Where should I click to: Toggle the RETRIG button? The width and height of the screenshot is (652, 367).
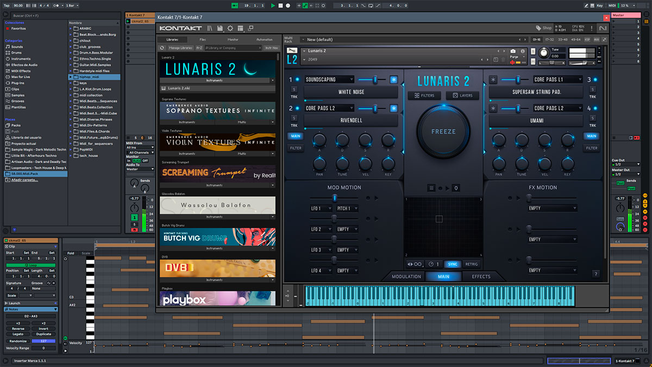click(472, 264)
